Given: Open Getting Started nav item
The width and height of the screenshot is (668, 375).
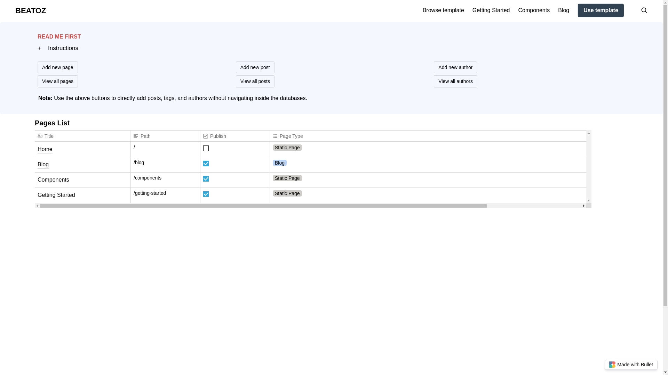Looking at the screenshot, I should [x=491, y=10].
